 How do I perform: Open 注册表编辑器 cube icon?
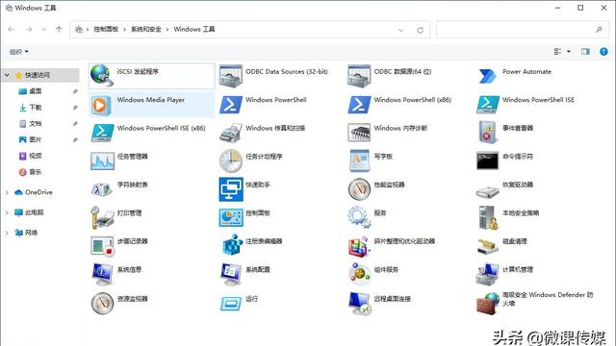click(232, 245)
